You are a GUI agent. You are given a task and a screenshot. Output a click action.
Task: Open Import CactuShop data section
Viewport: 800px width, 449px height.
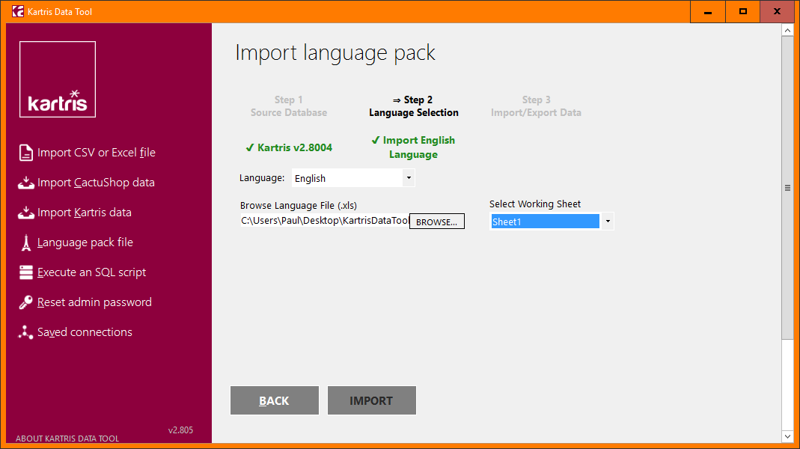tap(96, 183)
